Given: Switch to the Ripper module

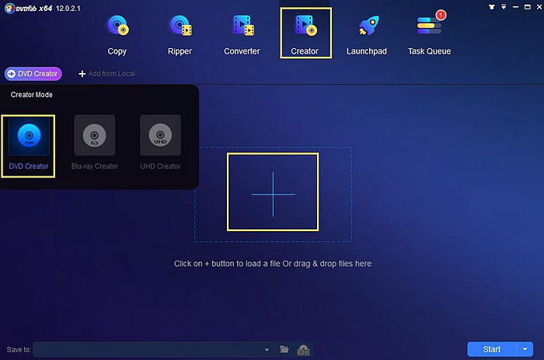Looking at the screenshot, I should 180,33.
